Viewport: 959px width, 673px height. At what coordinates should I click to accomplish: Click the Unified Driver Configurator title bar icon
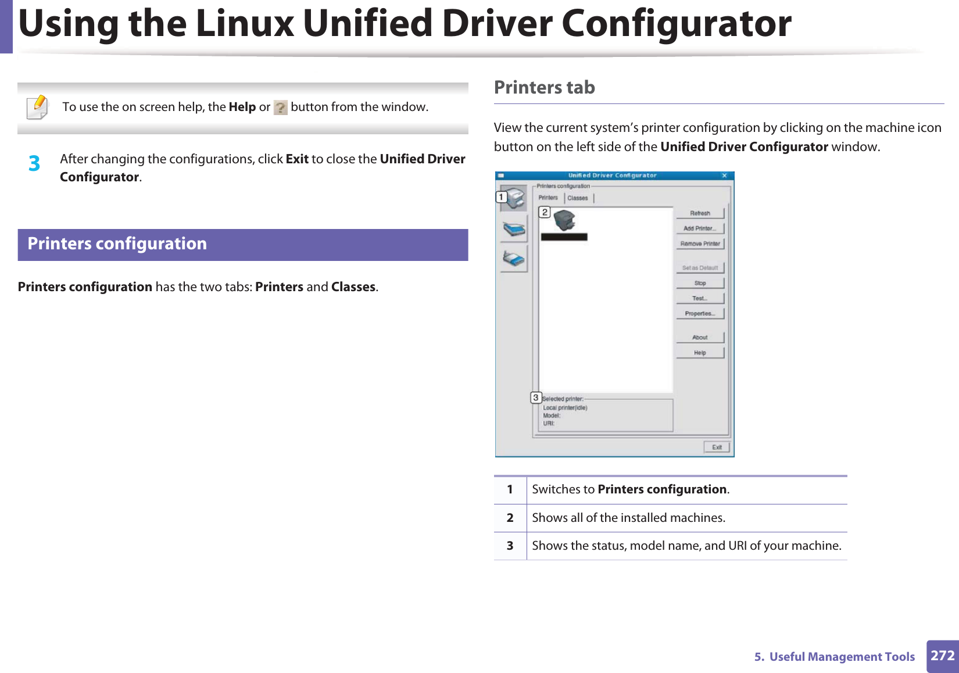(501, 175)
